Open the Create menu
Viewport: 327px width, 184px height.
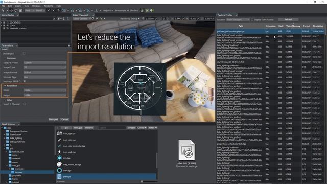[x=18, y=6]
